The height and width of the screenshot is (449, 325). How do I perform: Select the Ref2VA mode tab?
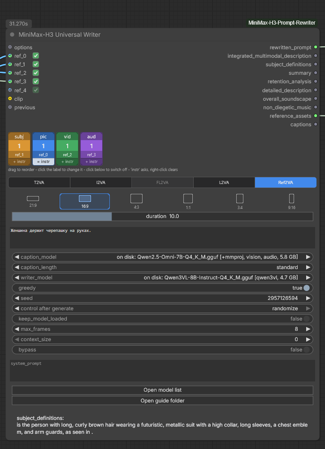[286, 182]
